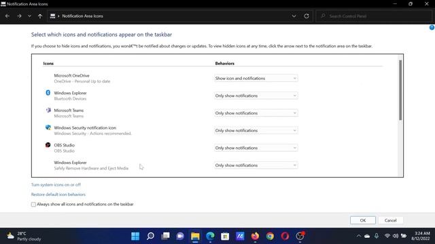Click the Windows Security shield icon
Screen dimensions: 435x244
click(x=48, y=127)
